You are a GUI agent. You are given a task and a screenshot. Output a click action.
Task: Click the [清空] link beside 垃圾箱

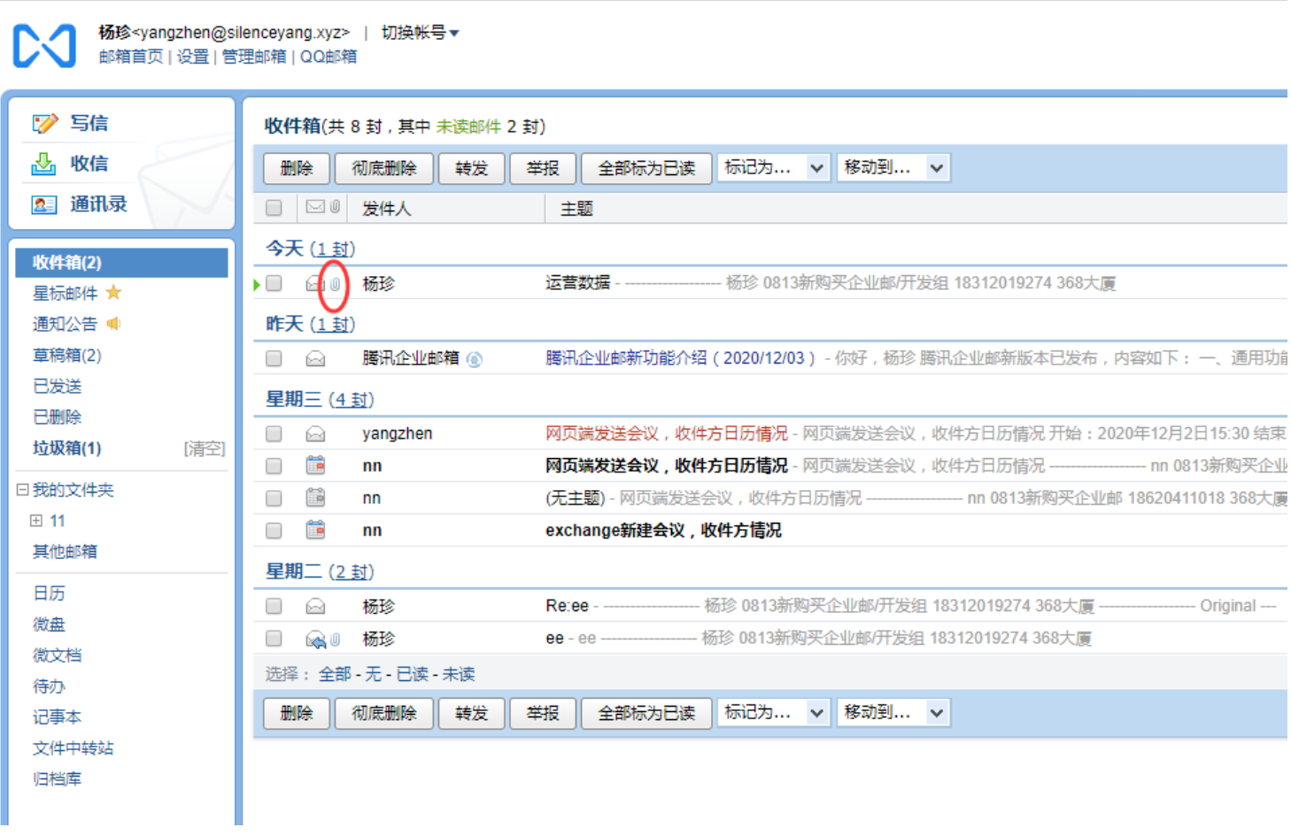tap(205, 448)
